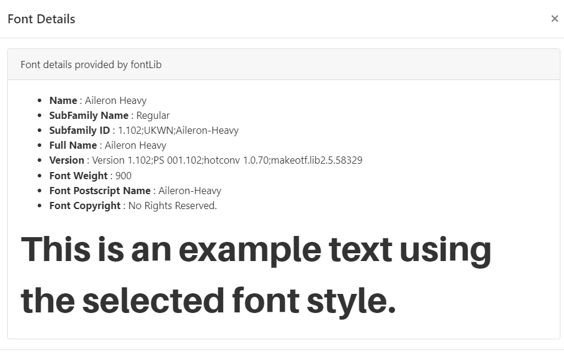Click the SubFamily Name: Regular entry
Image resolution: width=564 pixels, height=359 pixels.
(109, 115)
